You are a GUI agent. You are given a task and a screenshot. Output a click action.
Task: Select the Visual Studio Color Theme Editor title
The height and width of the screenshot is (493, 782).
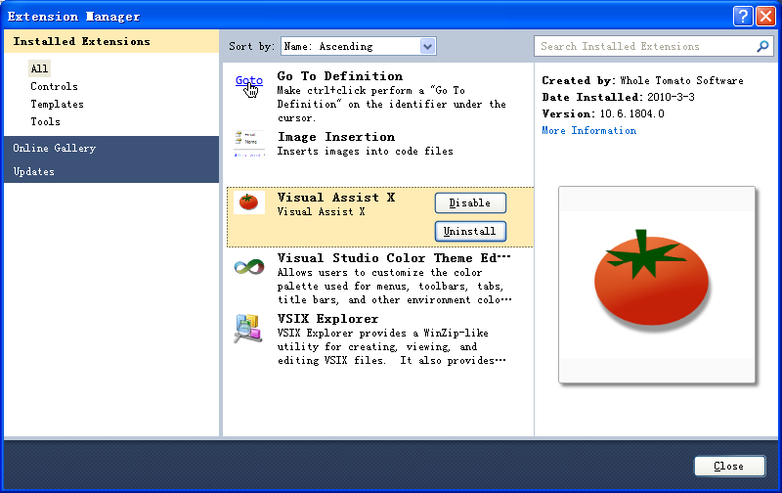[394, 258]
